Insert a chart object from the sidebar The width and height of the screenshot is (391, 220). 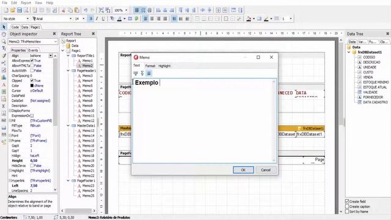point(4,78)
